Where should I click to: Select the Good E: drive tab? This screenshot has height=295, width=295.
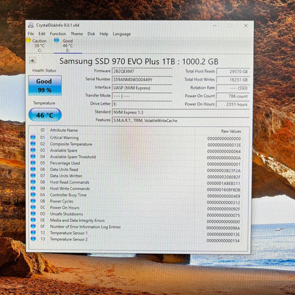pos(65,45)
